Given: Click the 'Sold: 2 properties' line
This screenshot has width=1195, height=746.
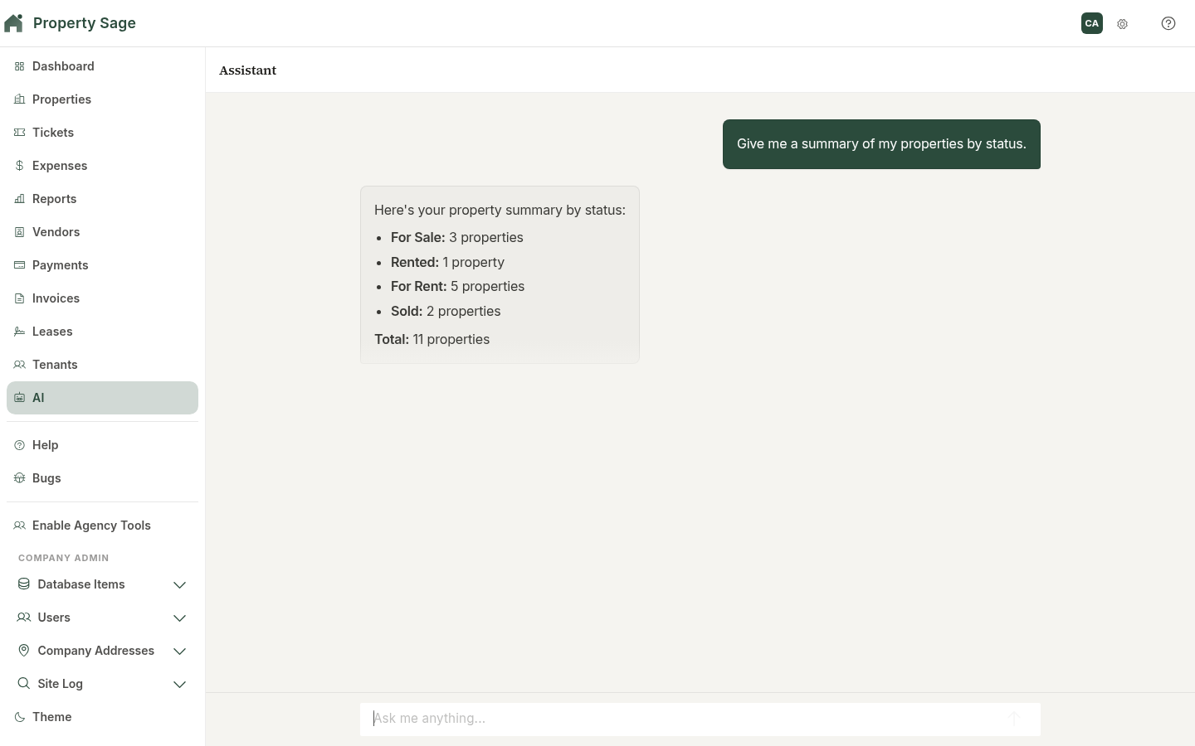Looking at the screenshot, I should click(x=446, y=312).
